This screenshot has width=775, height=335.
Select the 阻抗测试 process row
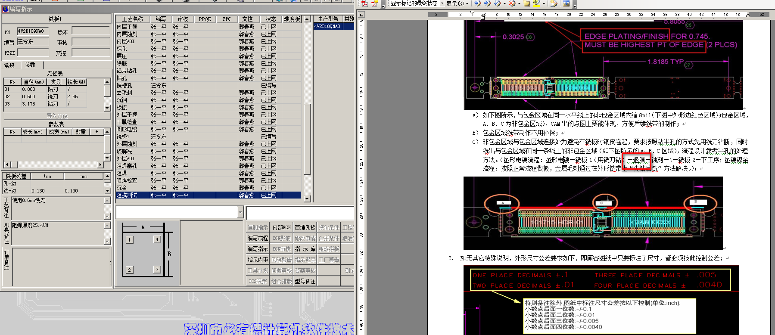209,195
